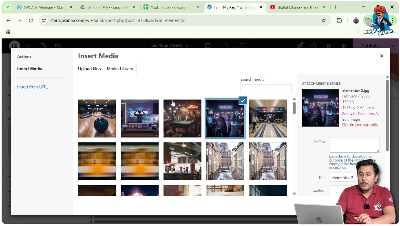Open the browser extensions puzzle icon

pyautogui.click(x=339, y=20)
